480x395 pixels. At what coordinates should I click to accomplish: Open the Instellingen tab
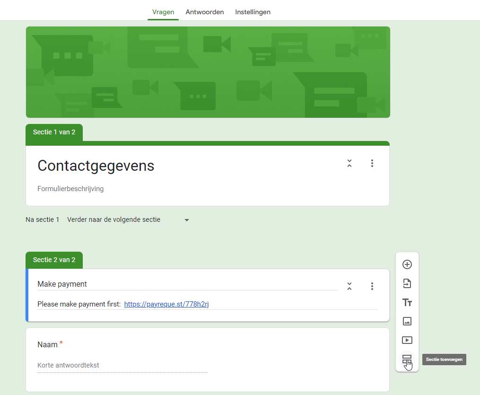pos(253,12)
